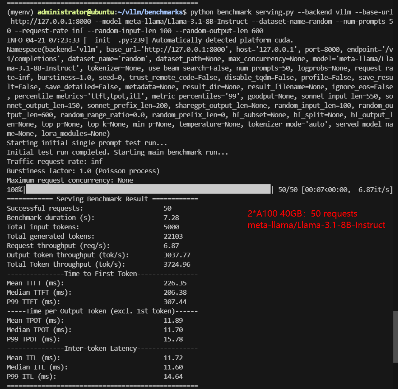
Task: Click the "P99 TTFT (ms):" label
Action: pos(34,302)
